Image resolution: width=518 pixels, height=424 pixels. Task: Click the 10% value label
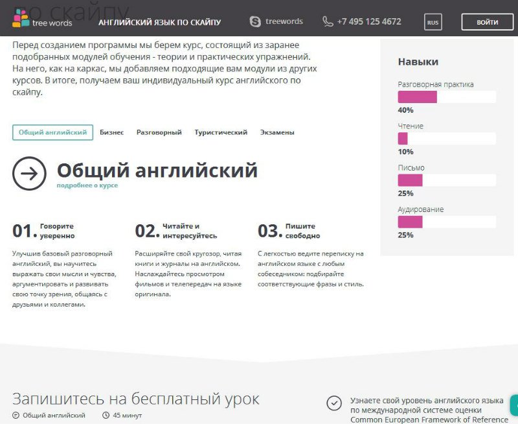click(406, 152)
